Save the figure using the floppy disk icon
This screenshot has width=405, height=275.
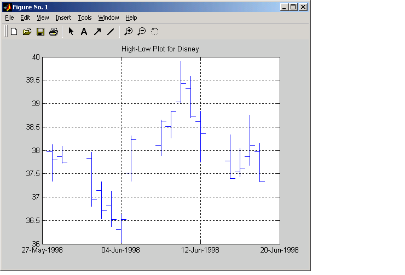pos(40,32)
